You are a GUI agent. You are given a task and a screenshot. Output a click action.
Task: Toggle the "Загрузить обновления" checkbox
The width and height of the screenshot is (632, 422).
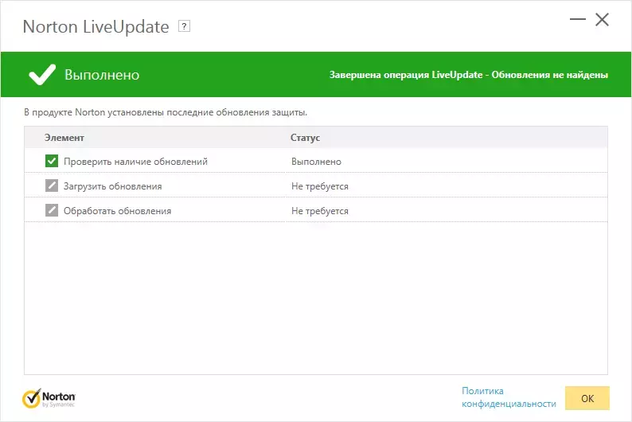(x=52, y=186)
